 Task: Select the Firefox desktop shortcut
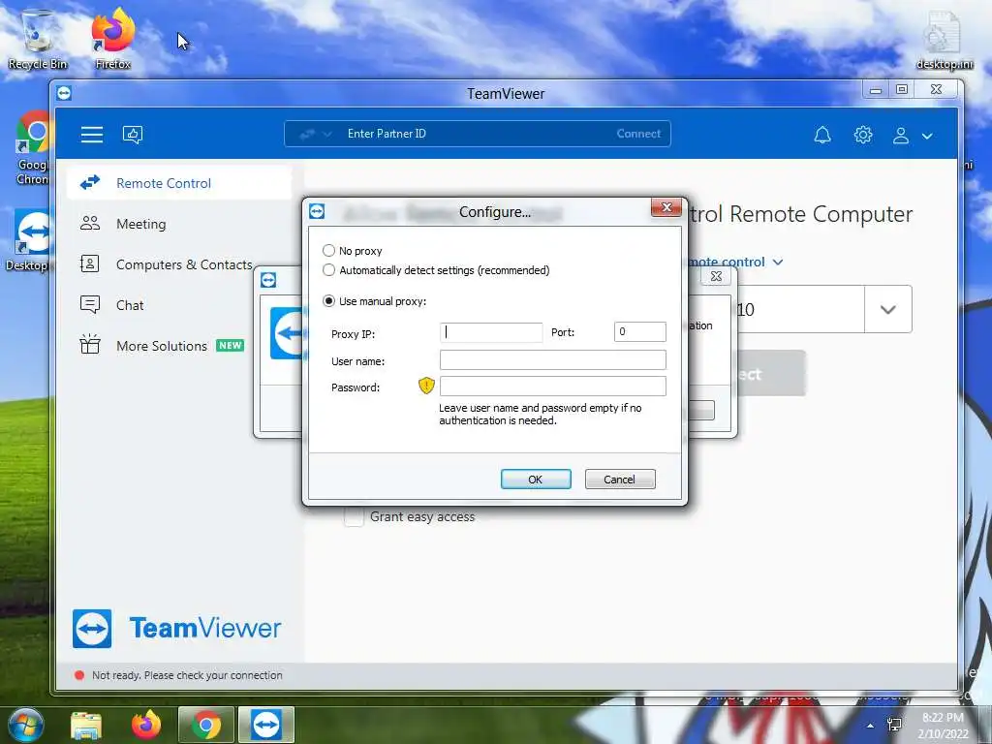click(x=112, y=39)
